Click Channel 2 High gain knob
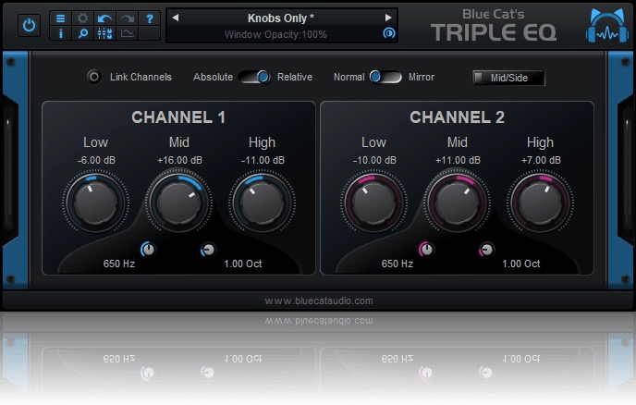The height and width of the screenshot is (405, 636). pos(540,202)
